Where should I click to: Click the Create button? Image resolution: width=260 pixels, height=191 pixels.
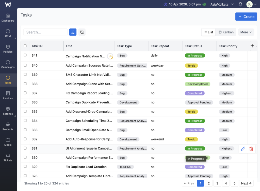(x=246, y=17)
